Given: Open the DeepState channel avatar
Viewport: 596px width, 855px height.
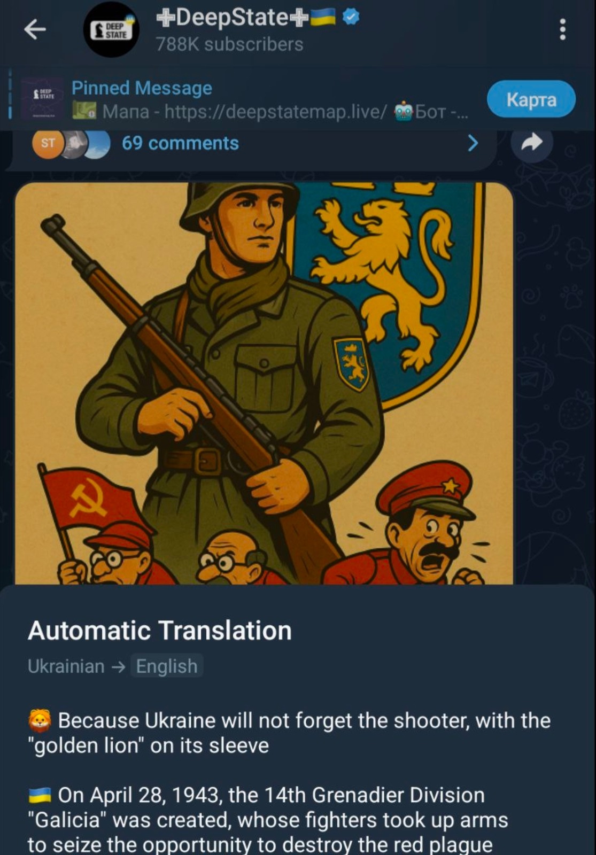Looking at the screenshot, I should [111, 30].
